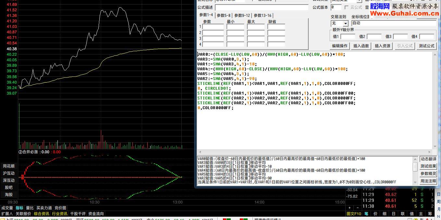Switch to the 竞价图 panel tab

click(60, 208)
